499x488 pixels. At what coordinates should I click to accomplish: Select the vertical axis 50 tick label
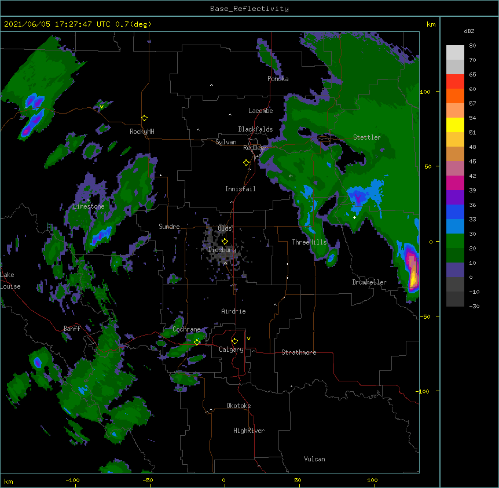point(428,166)
